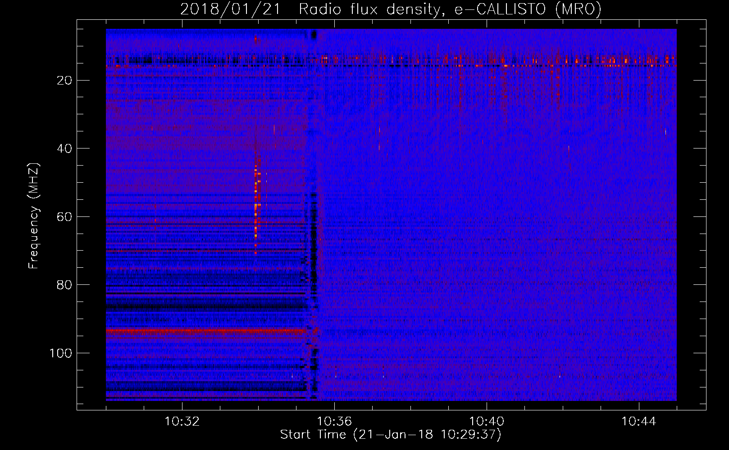
Task: Click the 60 MHz frequency tick label
Action: pos(64,217)
